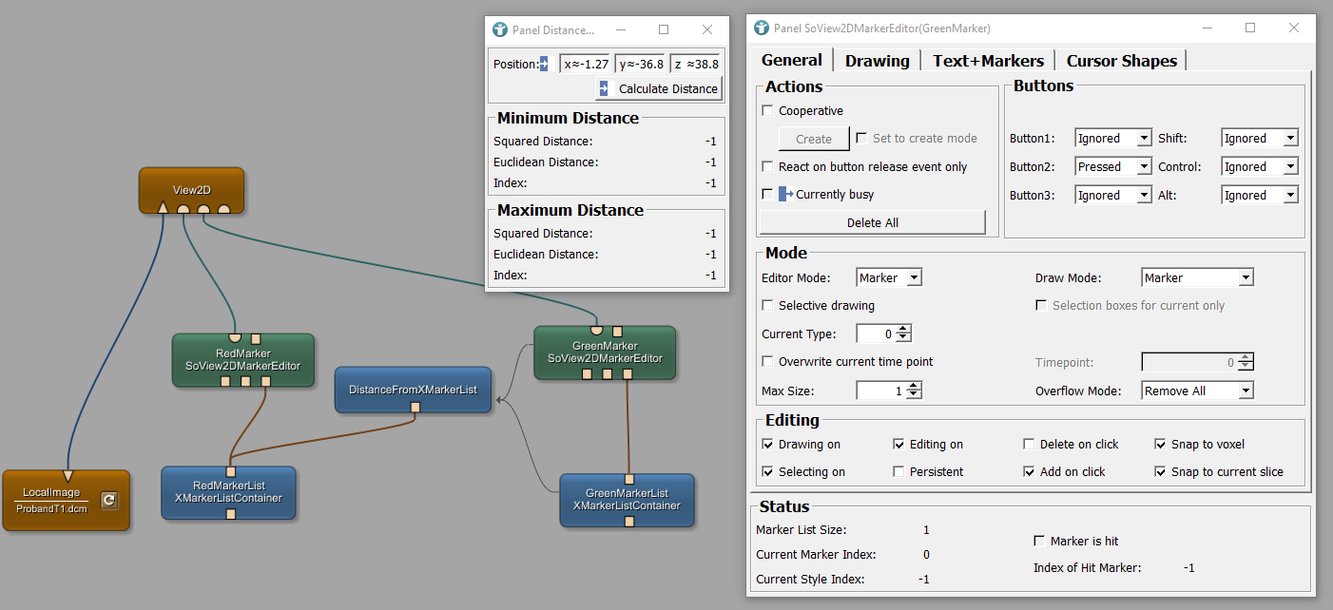Screen dimensions: 1333x610
Task: Expand the Overflow Mode dropdown
Action: (1197, 391)
